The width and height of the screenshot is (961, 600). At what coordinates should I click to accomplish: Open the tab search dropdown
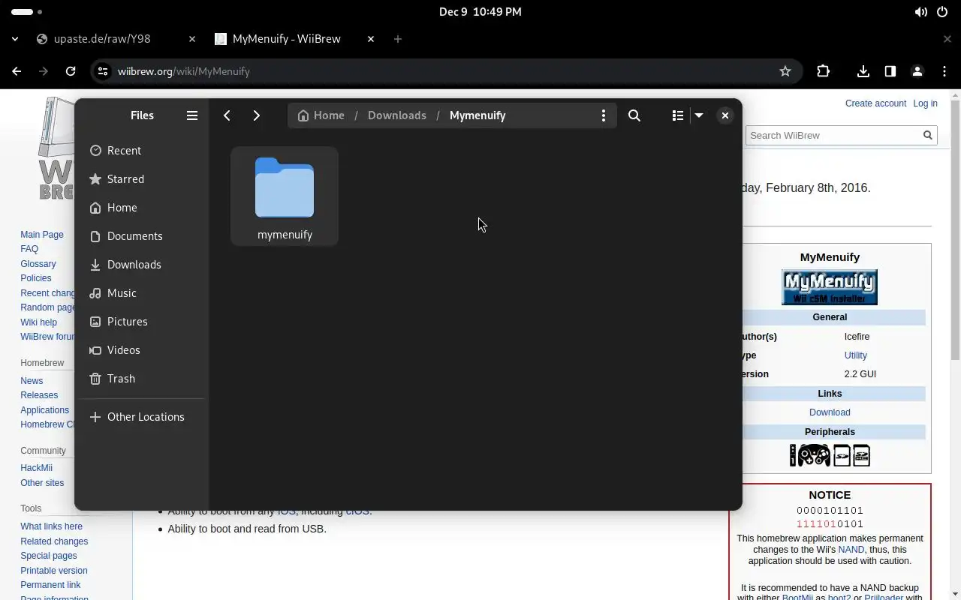click(15, 39)
